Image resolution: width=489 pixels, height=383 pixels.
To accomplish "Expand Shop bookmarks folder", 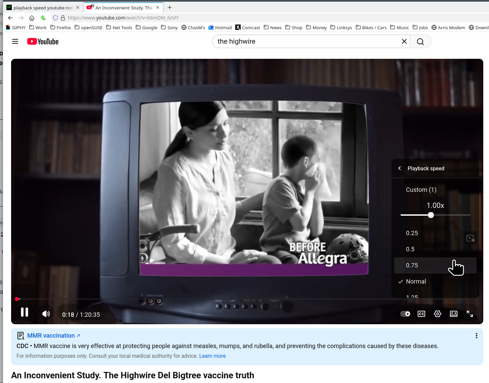I will [x=294, y=28].
